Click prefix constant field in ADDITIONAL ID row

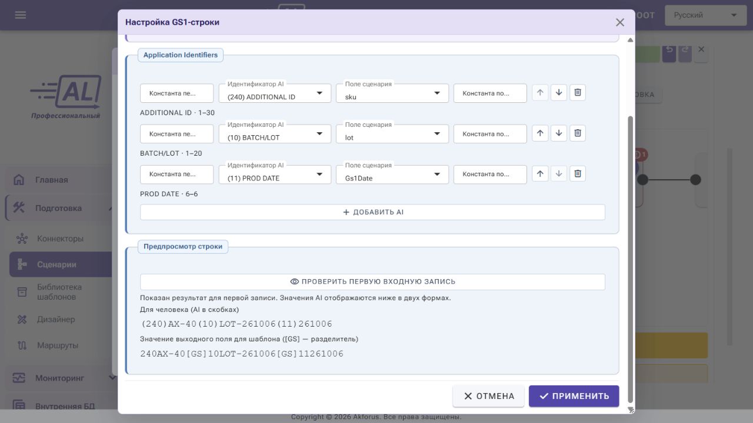pos(176,93)
